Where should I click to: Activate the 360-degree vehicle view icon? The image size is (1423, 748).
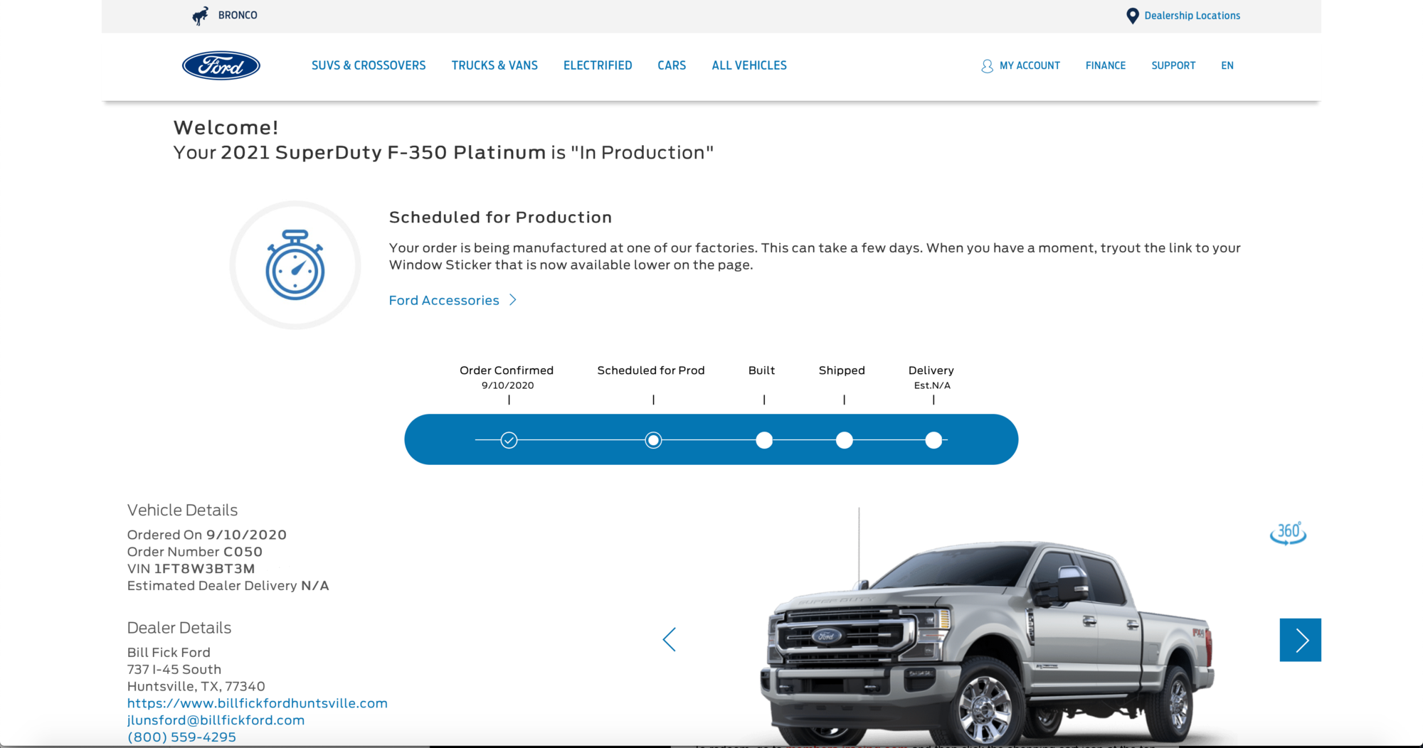point(1290,532)
